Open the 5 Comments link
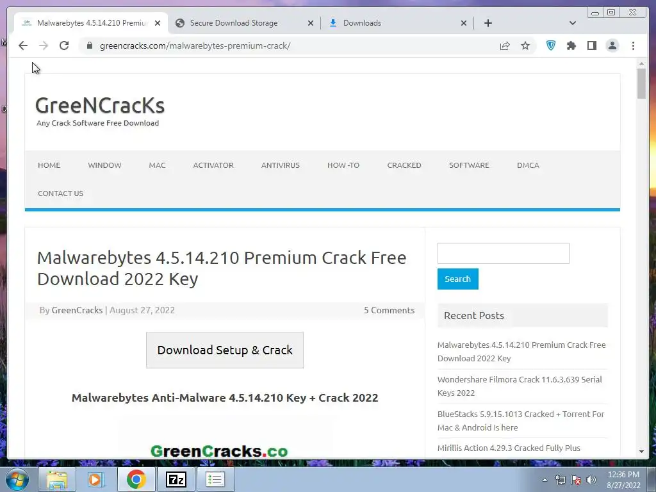Image resolution: width=656 pixels, height=492 pixels. (389, 310)
